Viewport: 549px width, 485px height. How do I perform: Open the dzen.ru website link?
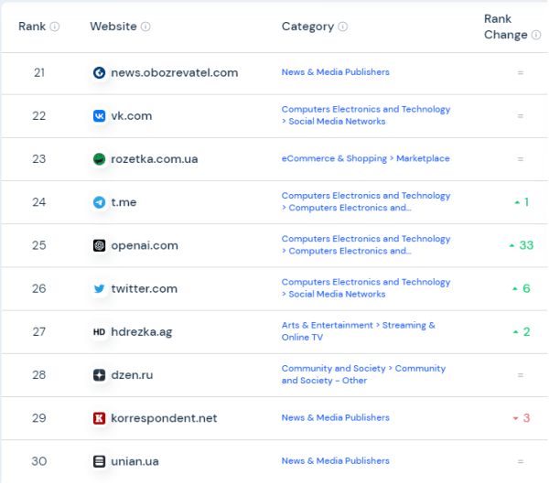click(x=134, y=375)
